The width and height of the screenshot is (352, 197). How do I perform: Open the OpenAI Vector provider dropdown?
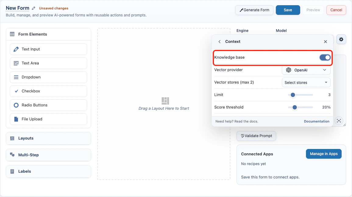pos(306,70)
